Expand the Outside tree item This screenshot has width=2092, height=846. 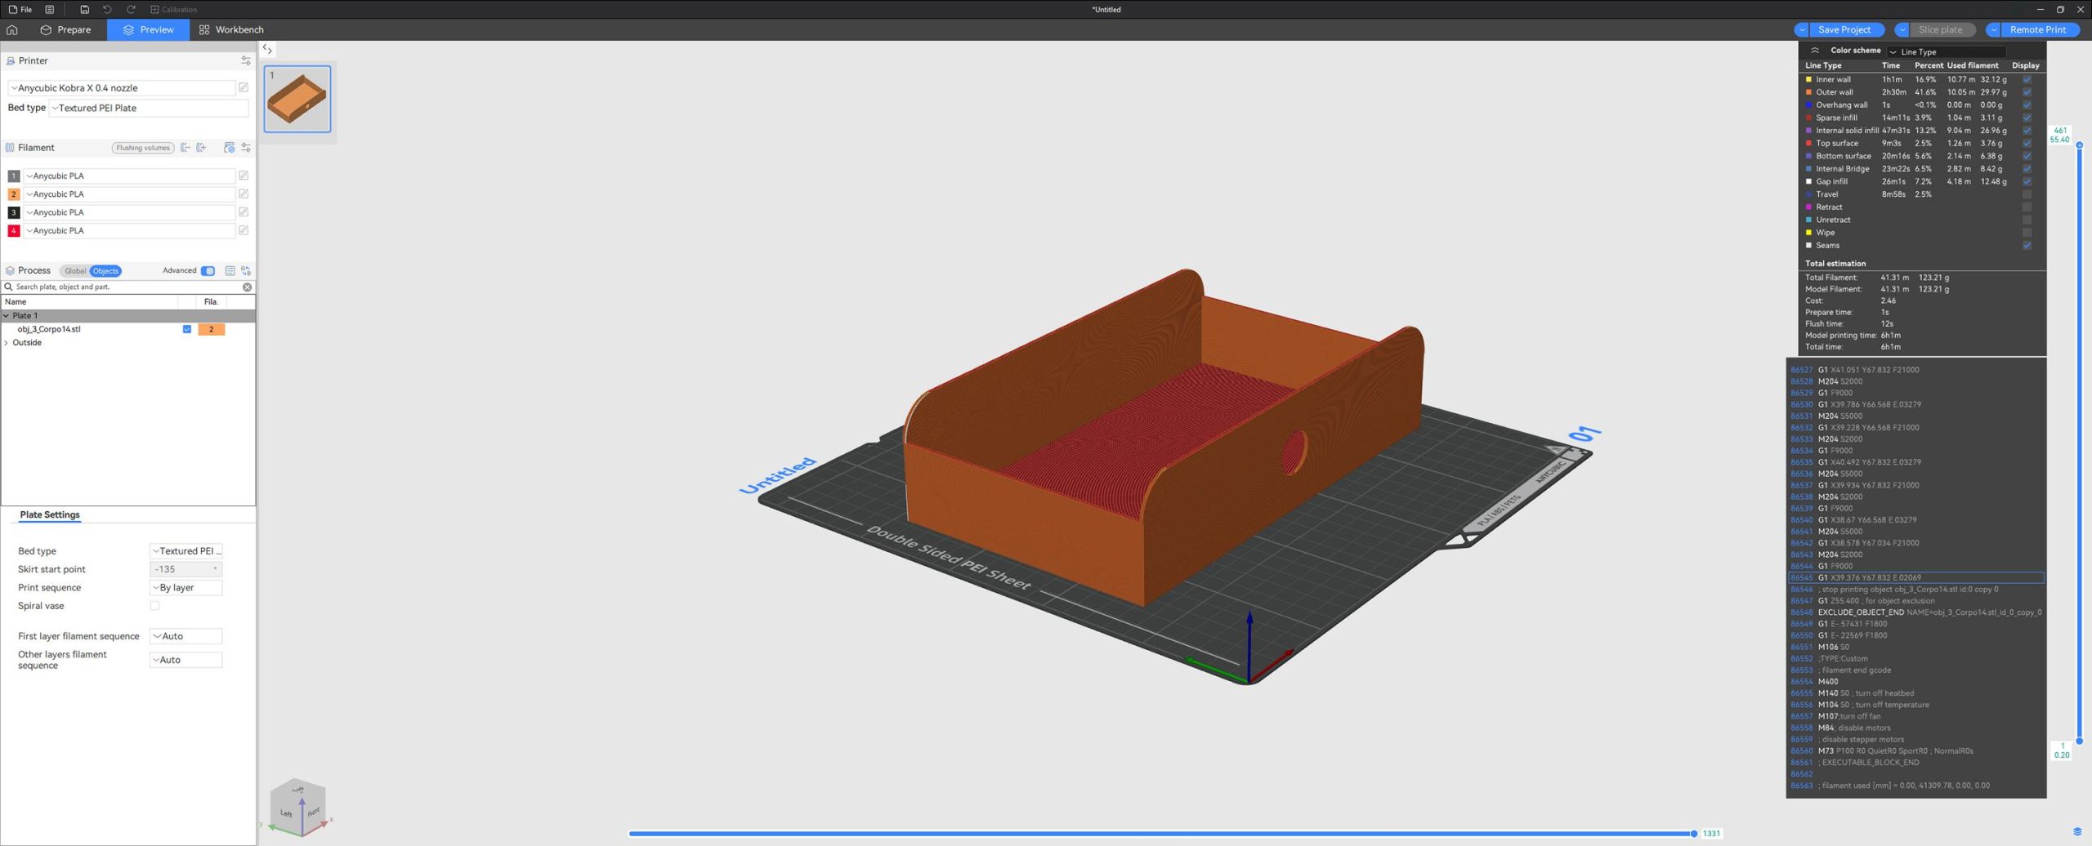7,343
